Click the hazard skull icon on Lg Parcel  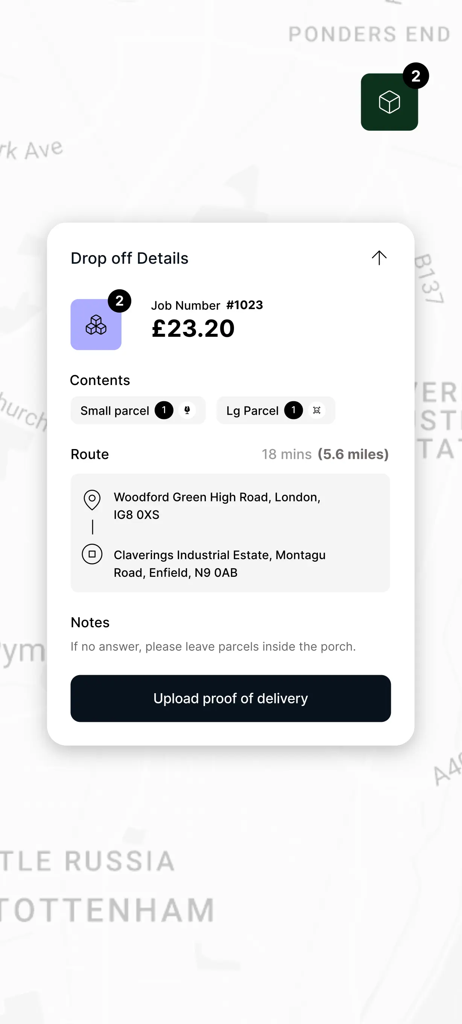click(317, 410)
